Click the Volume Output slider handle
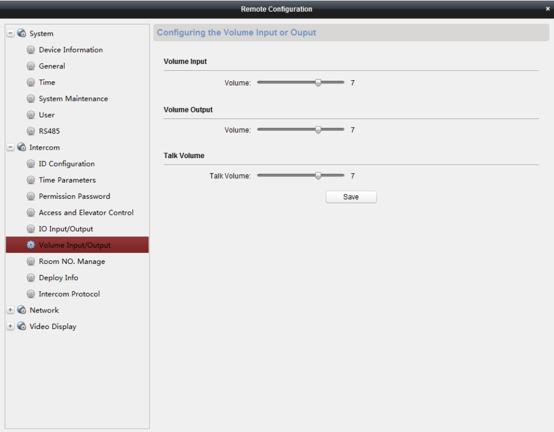Image resolution: width=554 pixels, height=432 pixels. (x=318, y=129)
